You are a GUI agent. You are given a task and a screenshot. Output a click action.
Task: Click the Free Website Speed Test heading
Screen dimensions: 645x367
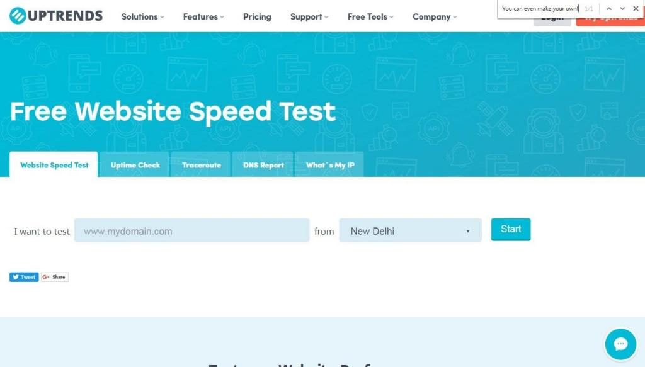pyautogui.click(x=173, y=112)
